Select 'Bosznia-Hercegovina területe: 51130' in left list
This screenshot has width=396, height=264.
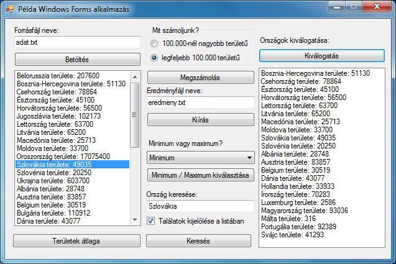click(73, 84)
